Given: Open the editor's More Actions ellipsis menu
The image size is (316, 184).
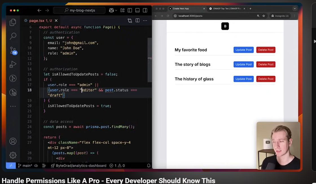Looking at the screenshot, I should click(145, 21).
